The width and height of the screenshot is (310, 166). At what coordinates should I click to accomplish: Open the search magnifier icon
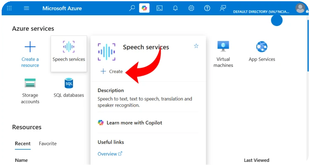point(132,8)
